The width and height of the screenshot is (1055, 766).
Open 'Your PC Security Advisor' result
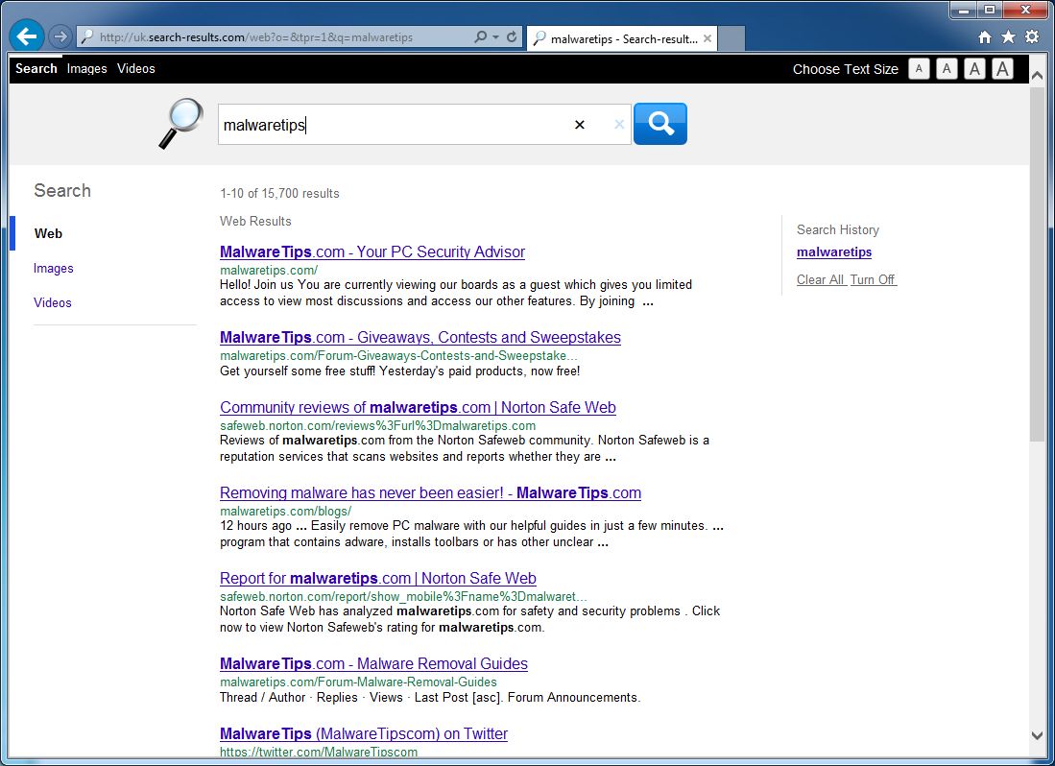(372, 251)
